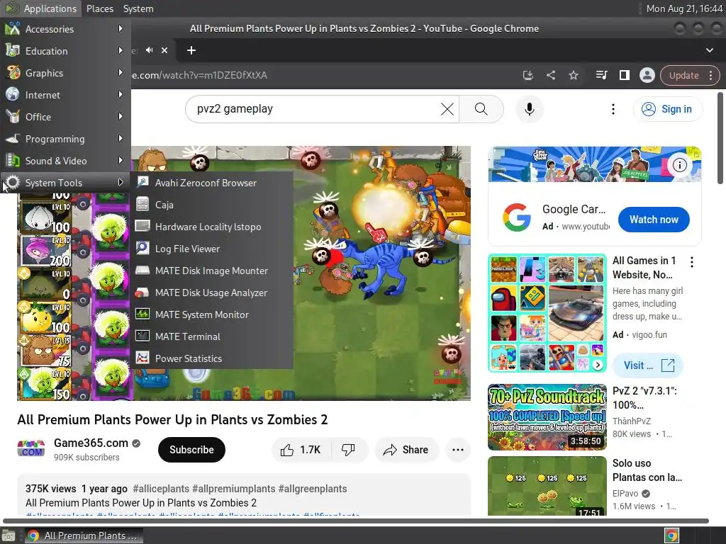Click Chrome icon in bottom-right panel
This screenshot has height=544, width=726.
coord(671,535)
